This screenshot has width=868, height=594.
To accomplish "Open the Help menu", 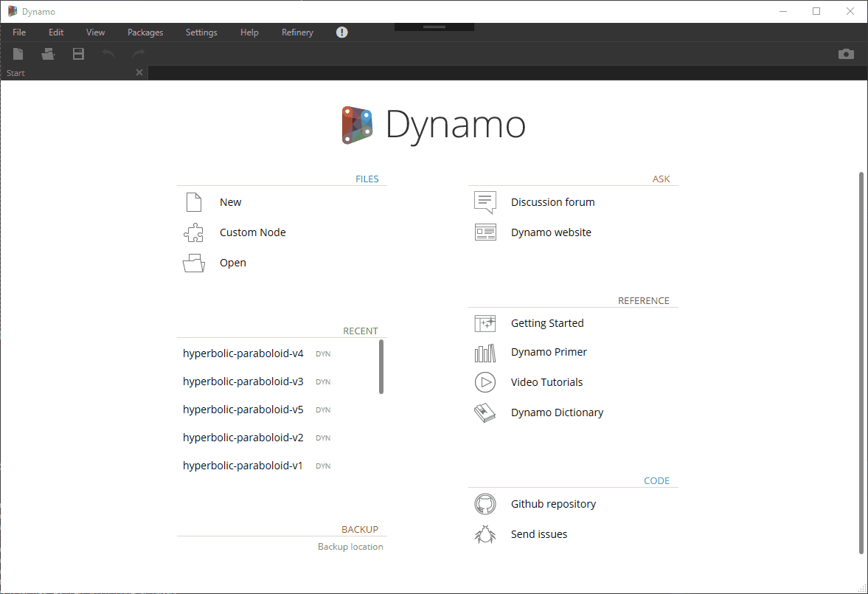I will [x=249, y=32].
